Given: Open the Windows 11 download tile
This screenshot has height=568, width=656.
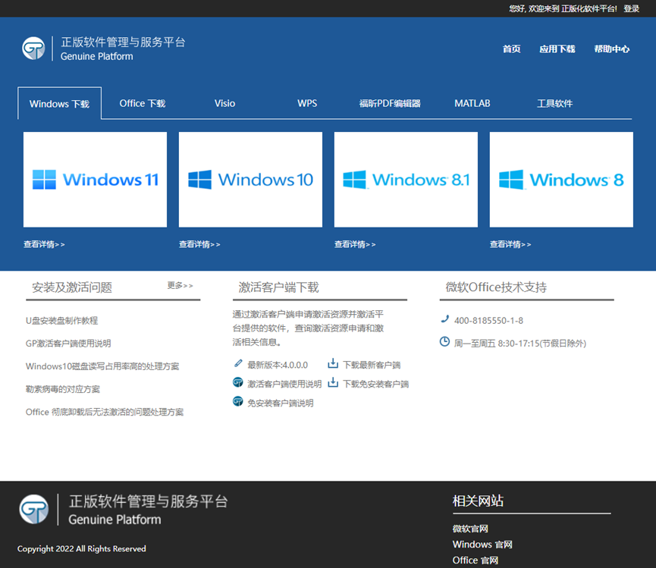Looking at the screenshot, I should click(95, 180).
